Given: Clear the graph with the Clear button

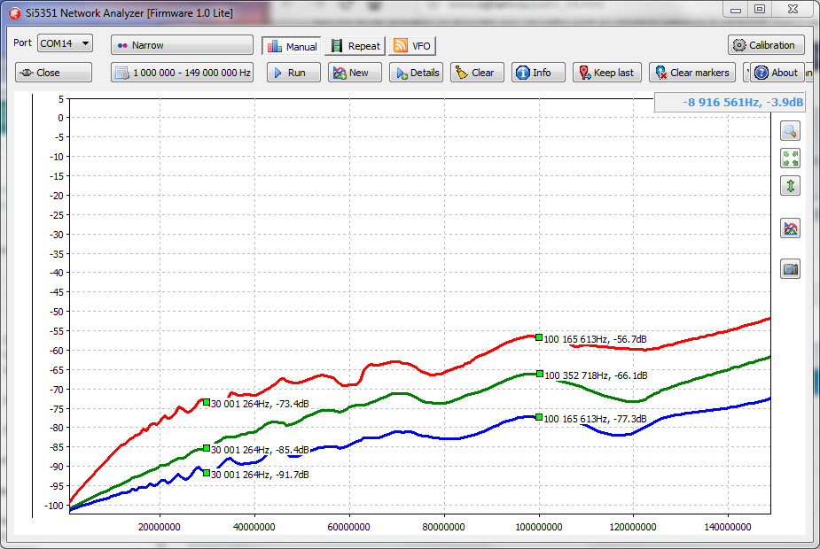Looking at the screenshot, I should (x=477, y=73).
